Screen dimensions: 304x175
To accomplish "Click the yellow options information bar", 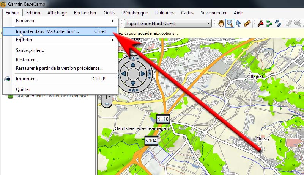I will click(210, 33).
